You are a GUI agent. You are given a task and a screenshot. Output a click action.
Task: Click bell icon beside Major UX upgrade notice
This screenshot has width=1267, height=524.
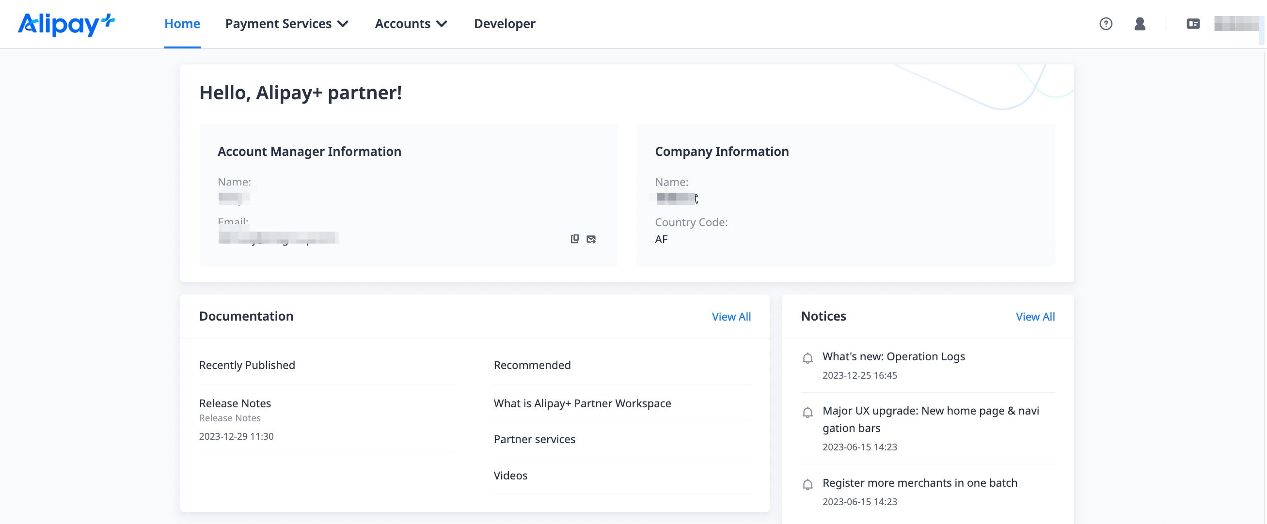point(807,413)
